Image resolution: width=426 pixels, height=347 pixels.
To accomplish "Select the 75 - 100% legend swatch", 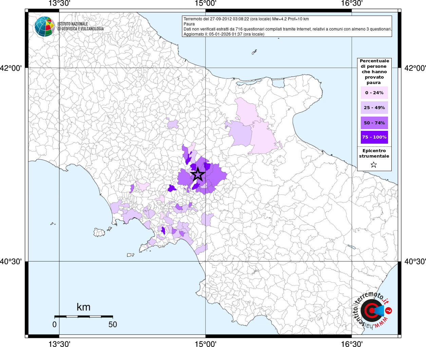I will click(374, 137).
